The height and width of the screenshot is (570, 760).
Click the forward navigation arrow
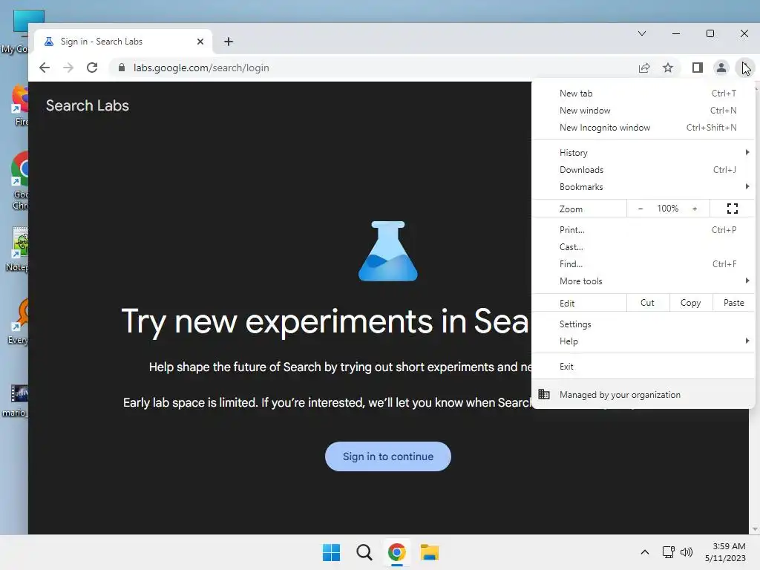[x=68, y=68]
